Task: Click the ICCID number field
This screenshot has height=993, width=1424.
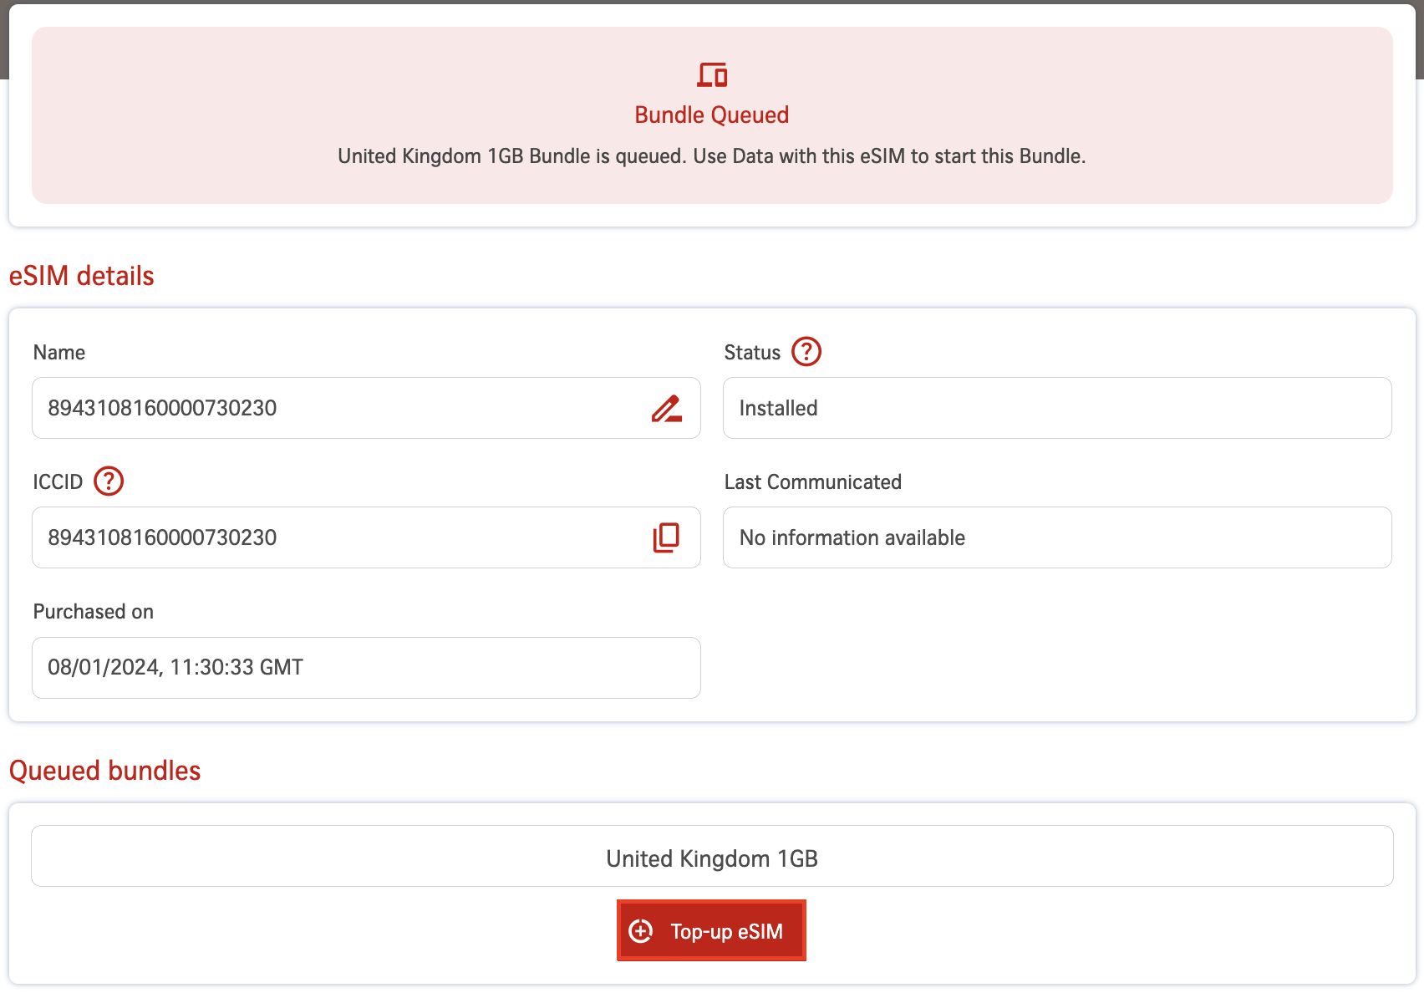Action: click(x=334, y=537)
